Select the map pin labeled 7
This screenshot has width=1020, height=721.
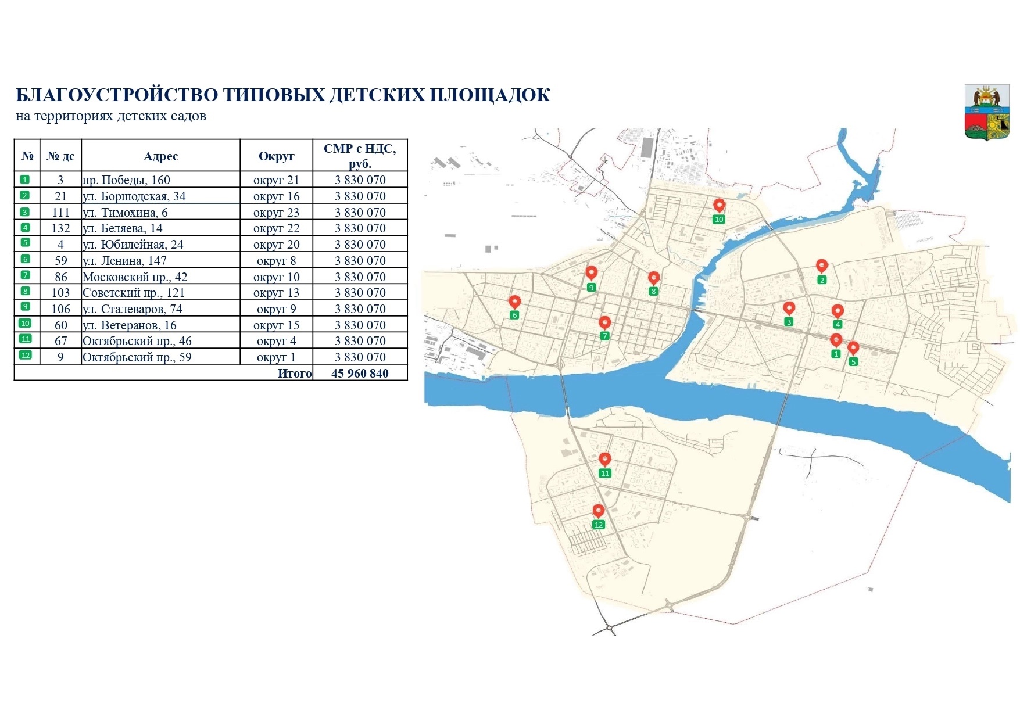[x=604, y=323]
